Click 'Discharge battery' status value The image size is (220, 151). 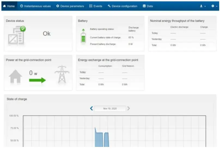point(133,29)
